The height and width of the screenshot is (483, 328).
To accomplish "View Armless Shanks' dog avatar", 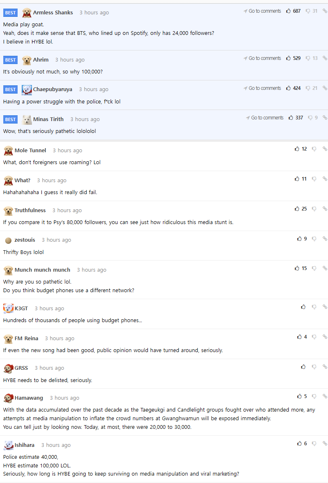I will pyautogui.click(x=27, y=13).
